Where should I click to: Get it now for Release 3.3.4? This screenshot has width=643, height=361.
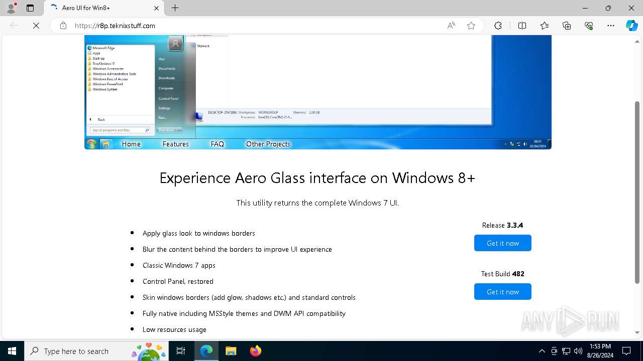pos(503,243)
